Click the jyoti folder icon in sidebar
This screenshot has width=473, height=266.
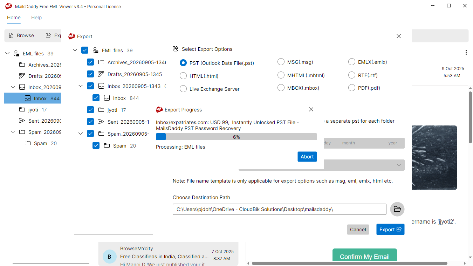(22, 109)
